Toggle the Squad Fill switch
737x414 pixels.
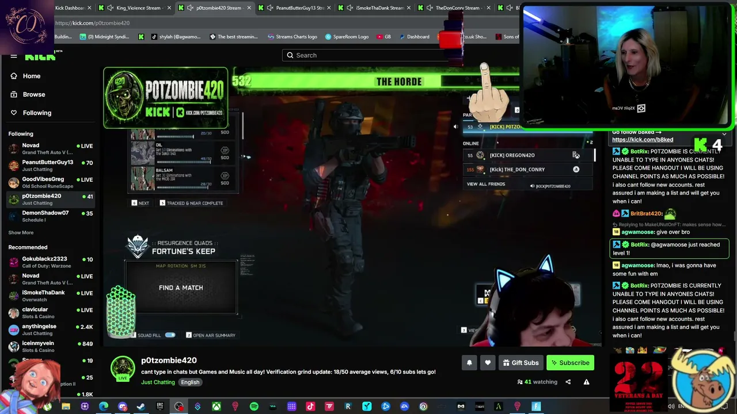[x=170, y=335]
